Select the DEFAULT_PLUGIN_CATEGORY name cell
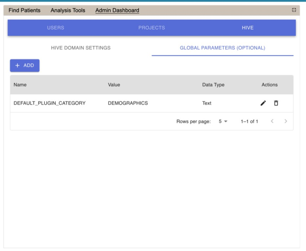Screen dimensions: 306x251 coord(49,103)
